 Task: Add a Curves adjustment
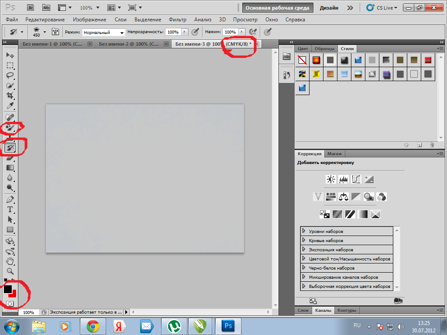pyautogui.click(x=356, y=179)
